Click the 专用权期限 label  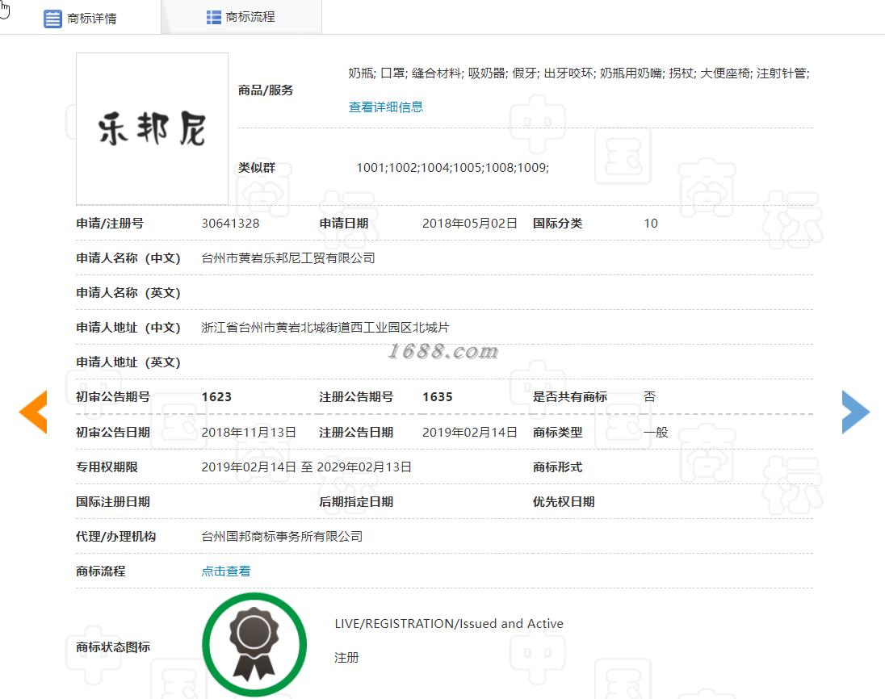tap(107, 467)
